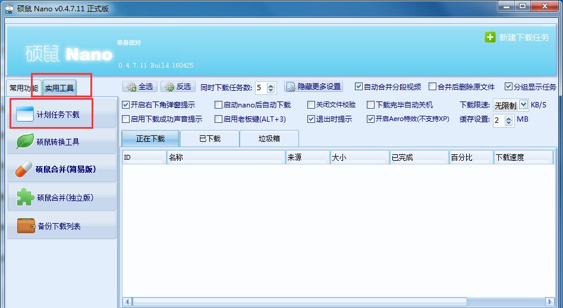Image resolution: width=563 pixels, height=308 pixels.
Task: Click the 同时下载任务数 spinner arrows
Action: click(x=271, y=88)
